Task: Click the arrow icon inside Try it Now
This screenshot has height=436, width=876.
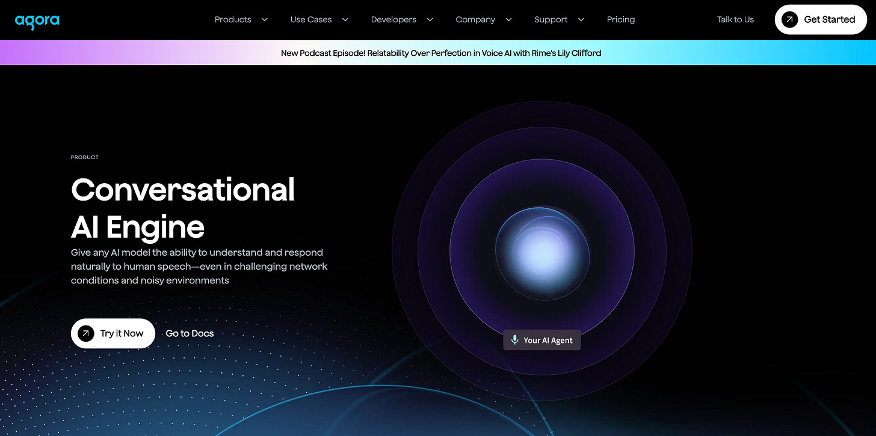Action: click(86, 333)
